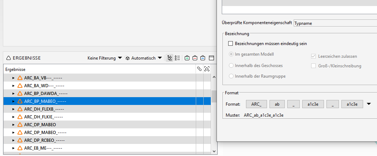The image size is (377, 156).
Task: Expand the ARC_BP_DAWDA_----- row
Action: coord(14,94)
